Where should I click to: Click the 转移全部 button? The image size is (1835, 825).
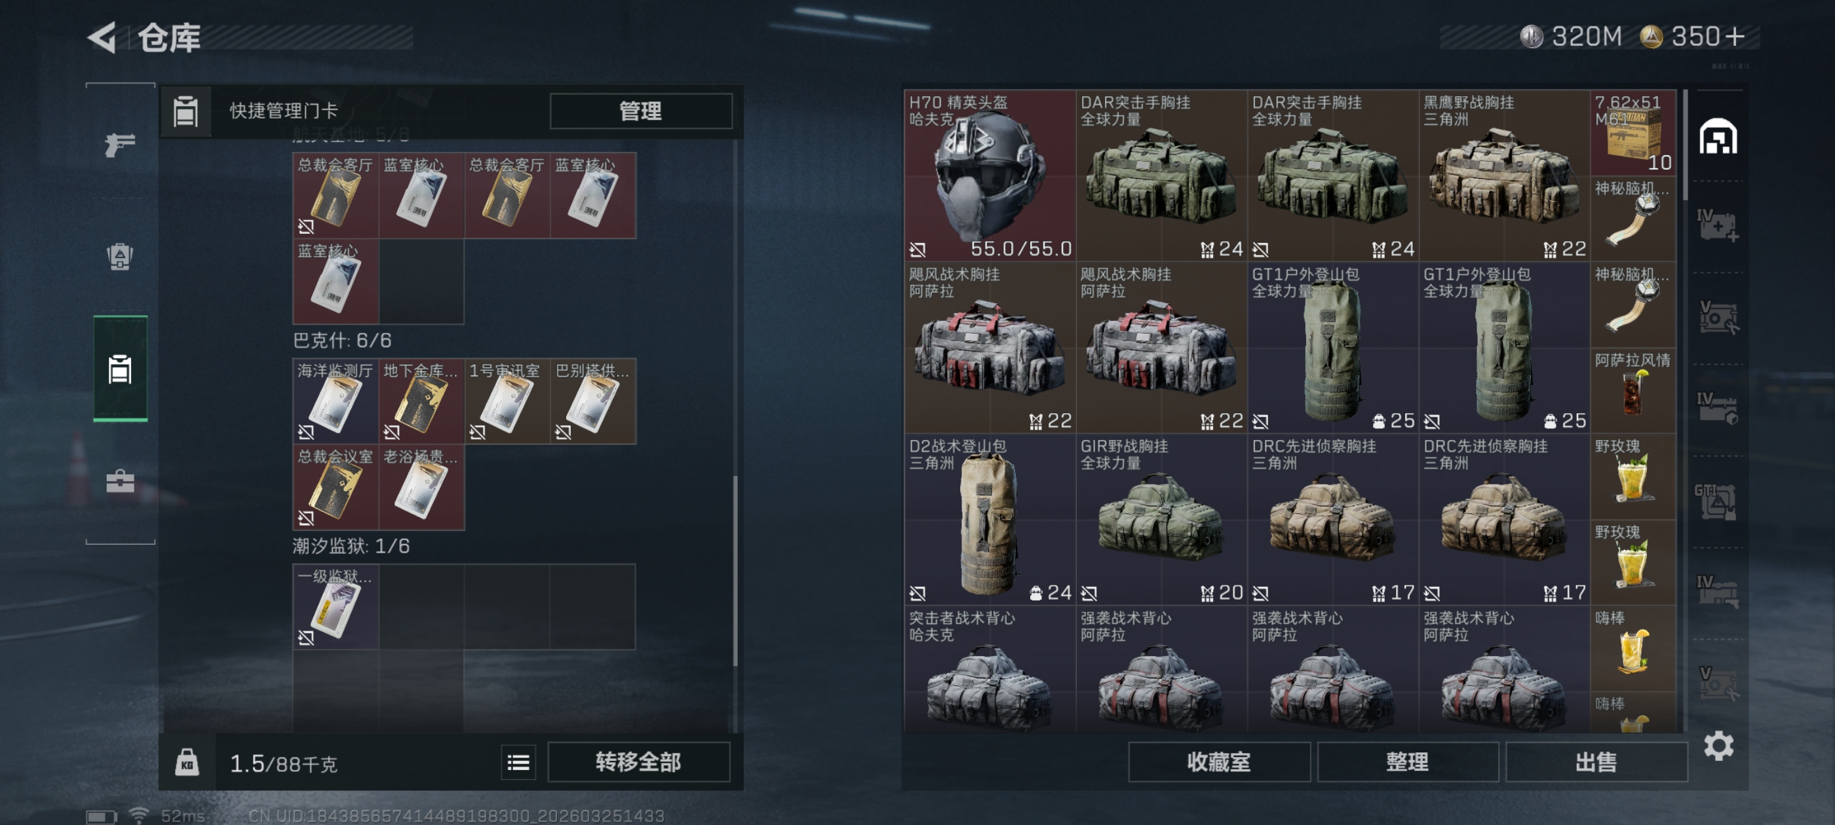tap(638, 761)
